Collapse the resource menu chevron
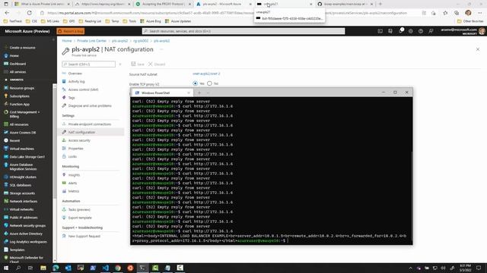 [x=120, y=64]
